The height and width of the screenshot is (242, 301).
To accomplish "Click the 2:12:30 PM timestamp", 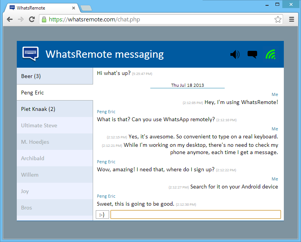I will pyautogui.click(x=186, y=205).
